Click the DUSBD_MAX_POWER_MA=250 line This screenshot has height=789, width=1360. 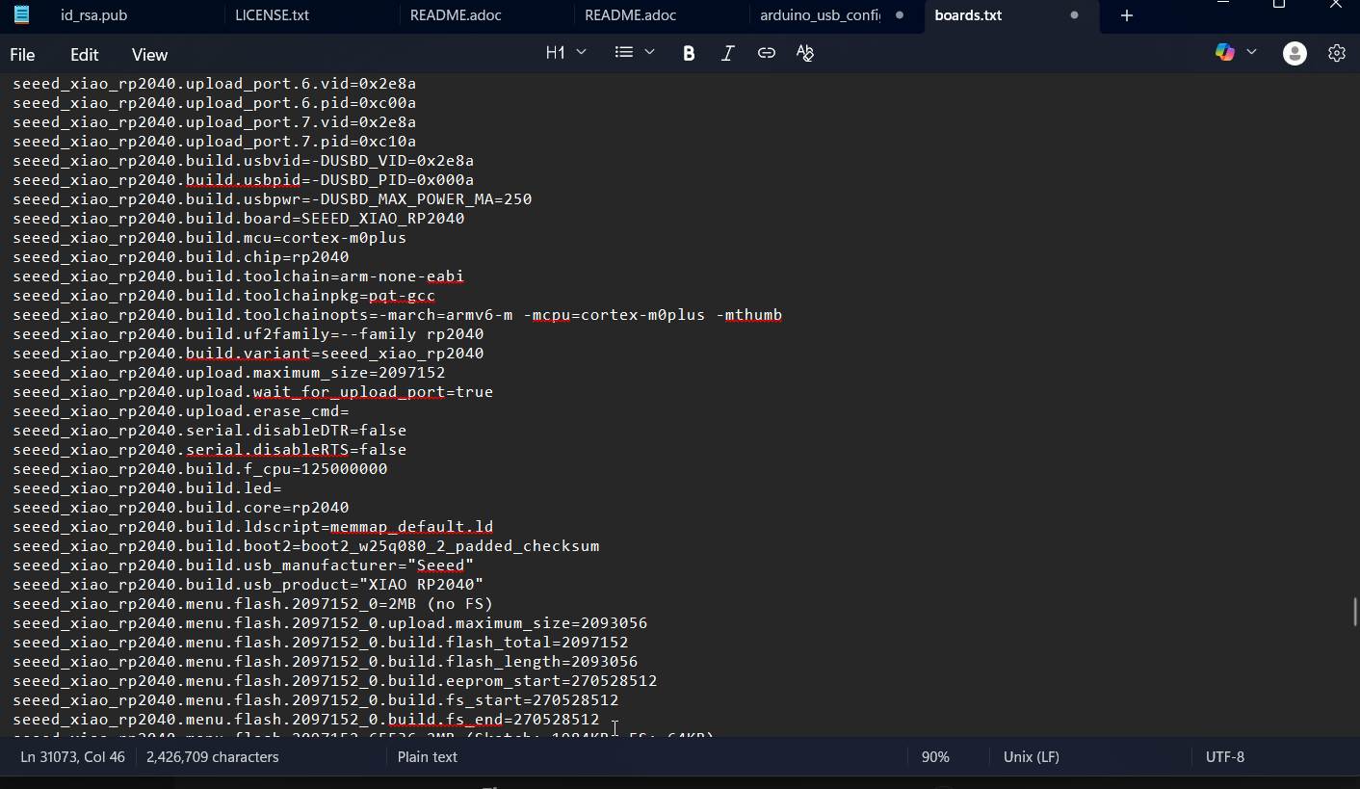pos(273,199)
